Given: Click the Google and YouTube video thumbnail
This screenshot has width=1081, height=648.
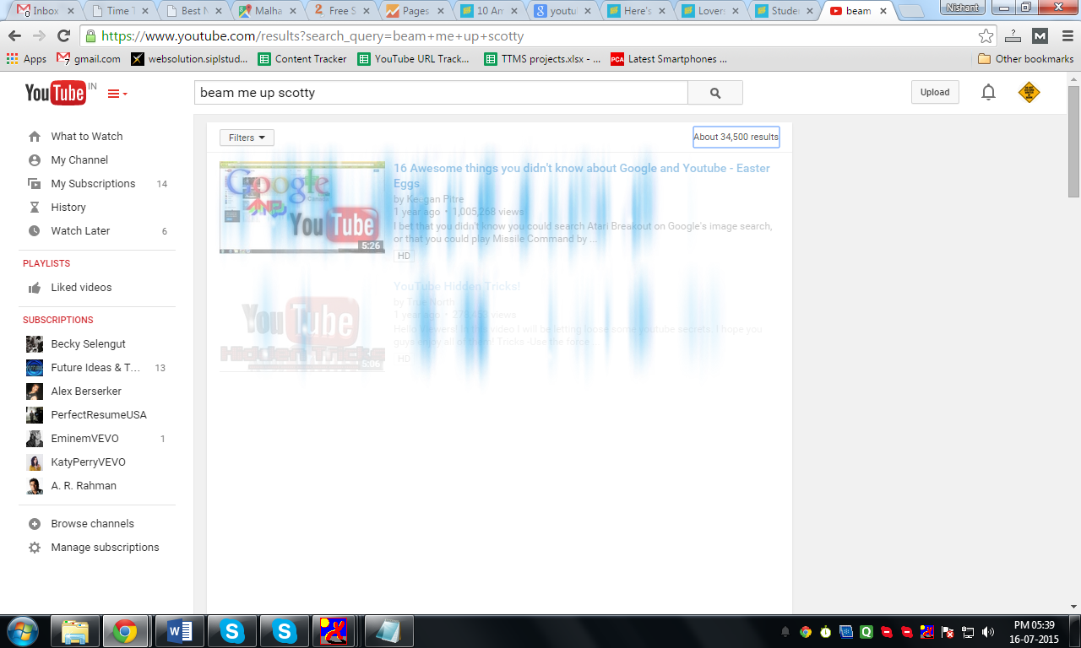Looking at the screenshot, I should [x=302, y=208].
